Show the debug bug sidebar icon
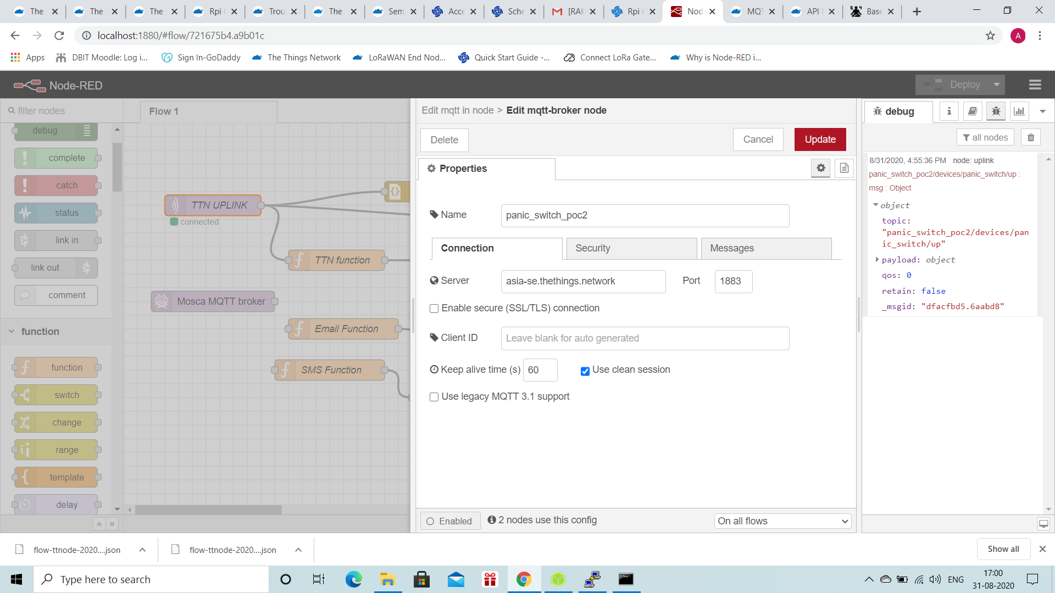Viewport: 1055px width, 593px height. (996, 111)
